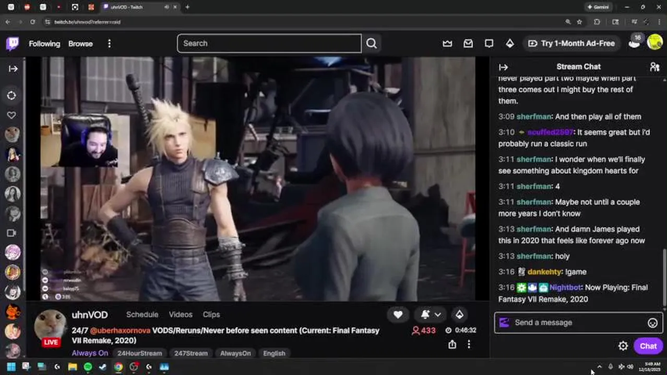Open the channel Videos tab
This screenshot has height=375, width=667.
tap(181, 315)
